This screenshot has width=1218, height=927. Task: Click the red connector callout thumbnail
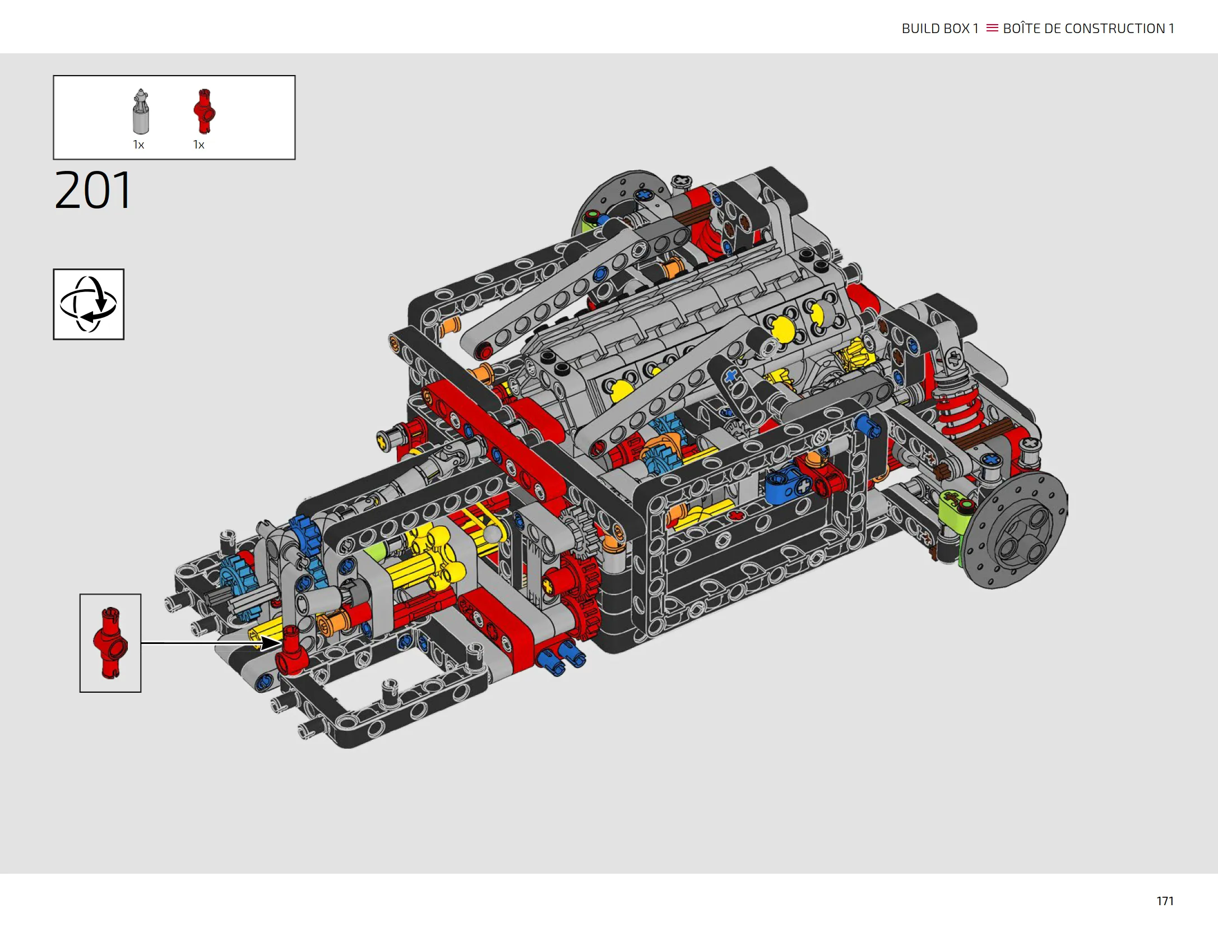pyautogui.click(x=110, y=643)
